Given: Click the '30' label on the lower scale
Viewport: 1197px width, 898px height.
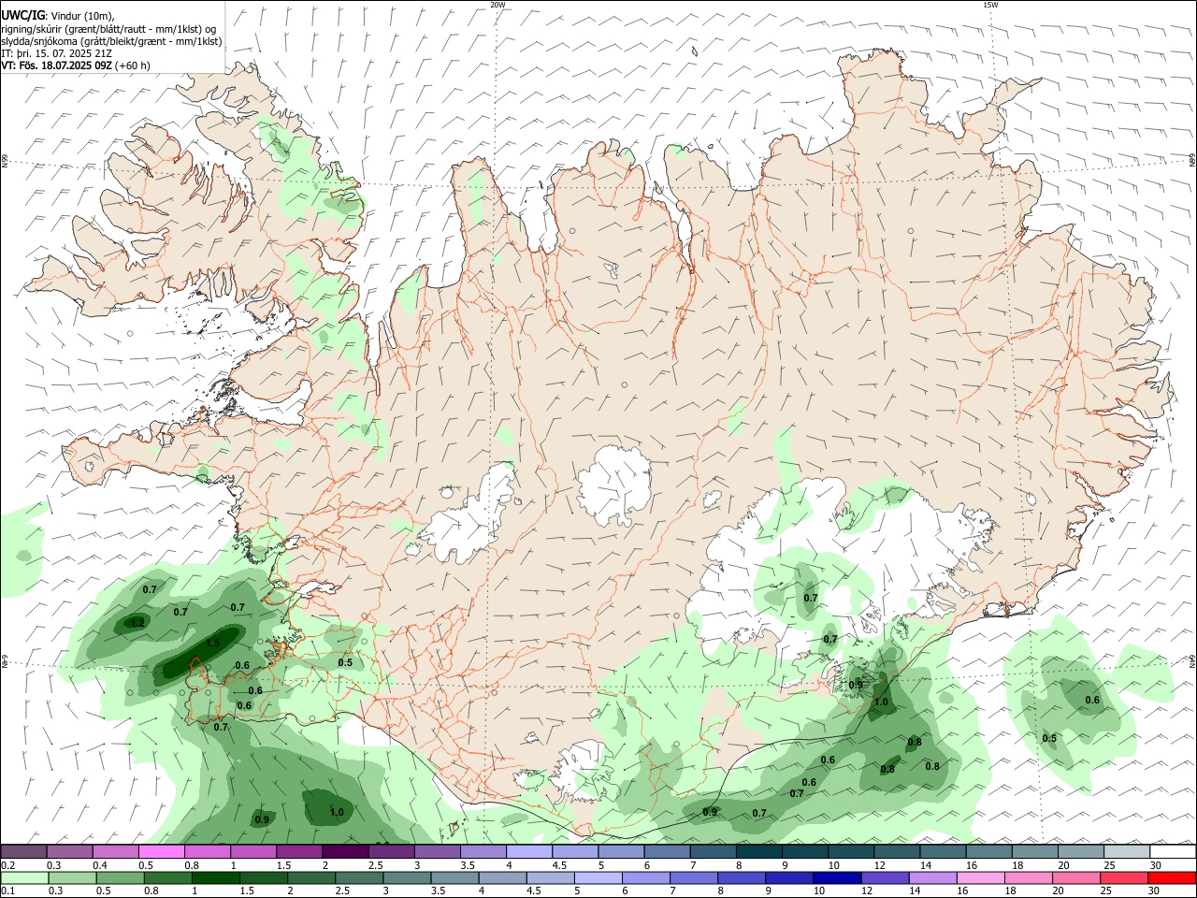Looking at the screenshot, I should click(1153, 891).
